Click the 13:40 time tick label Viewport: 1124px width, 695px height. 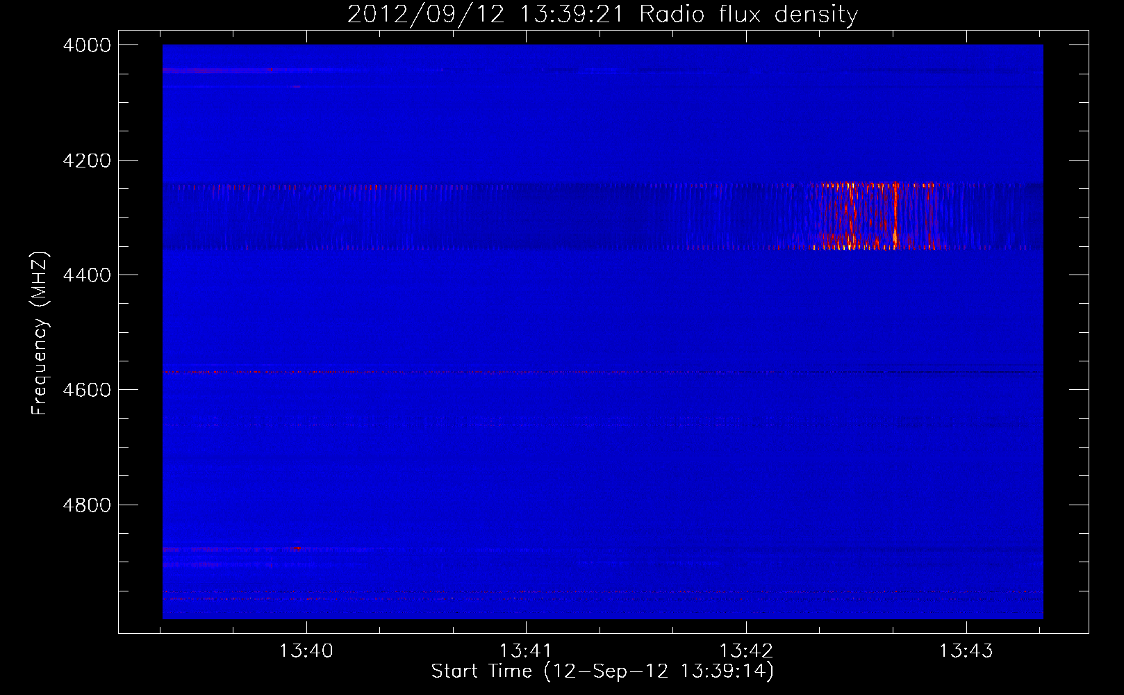[306, 651]
